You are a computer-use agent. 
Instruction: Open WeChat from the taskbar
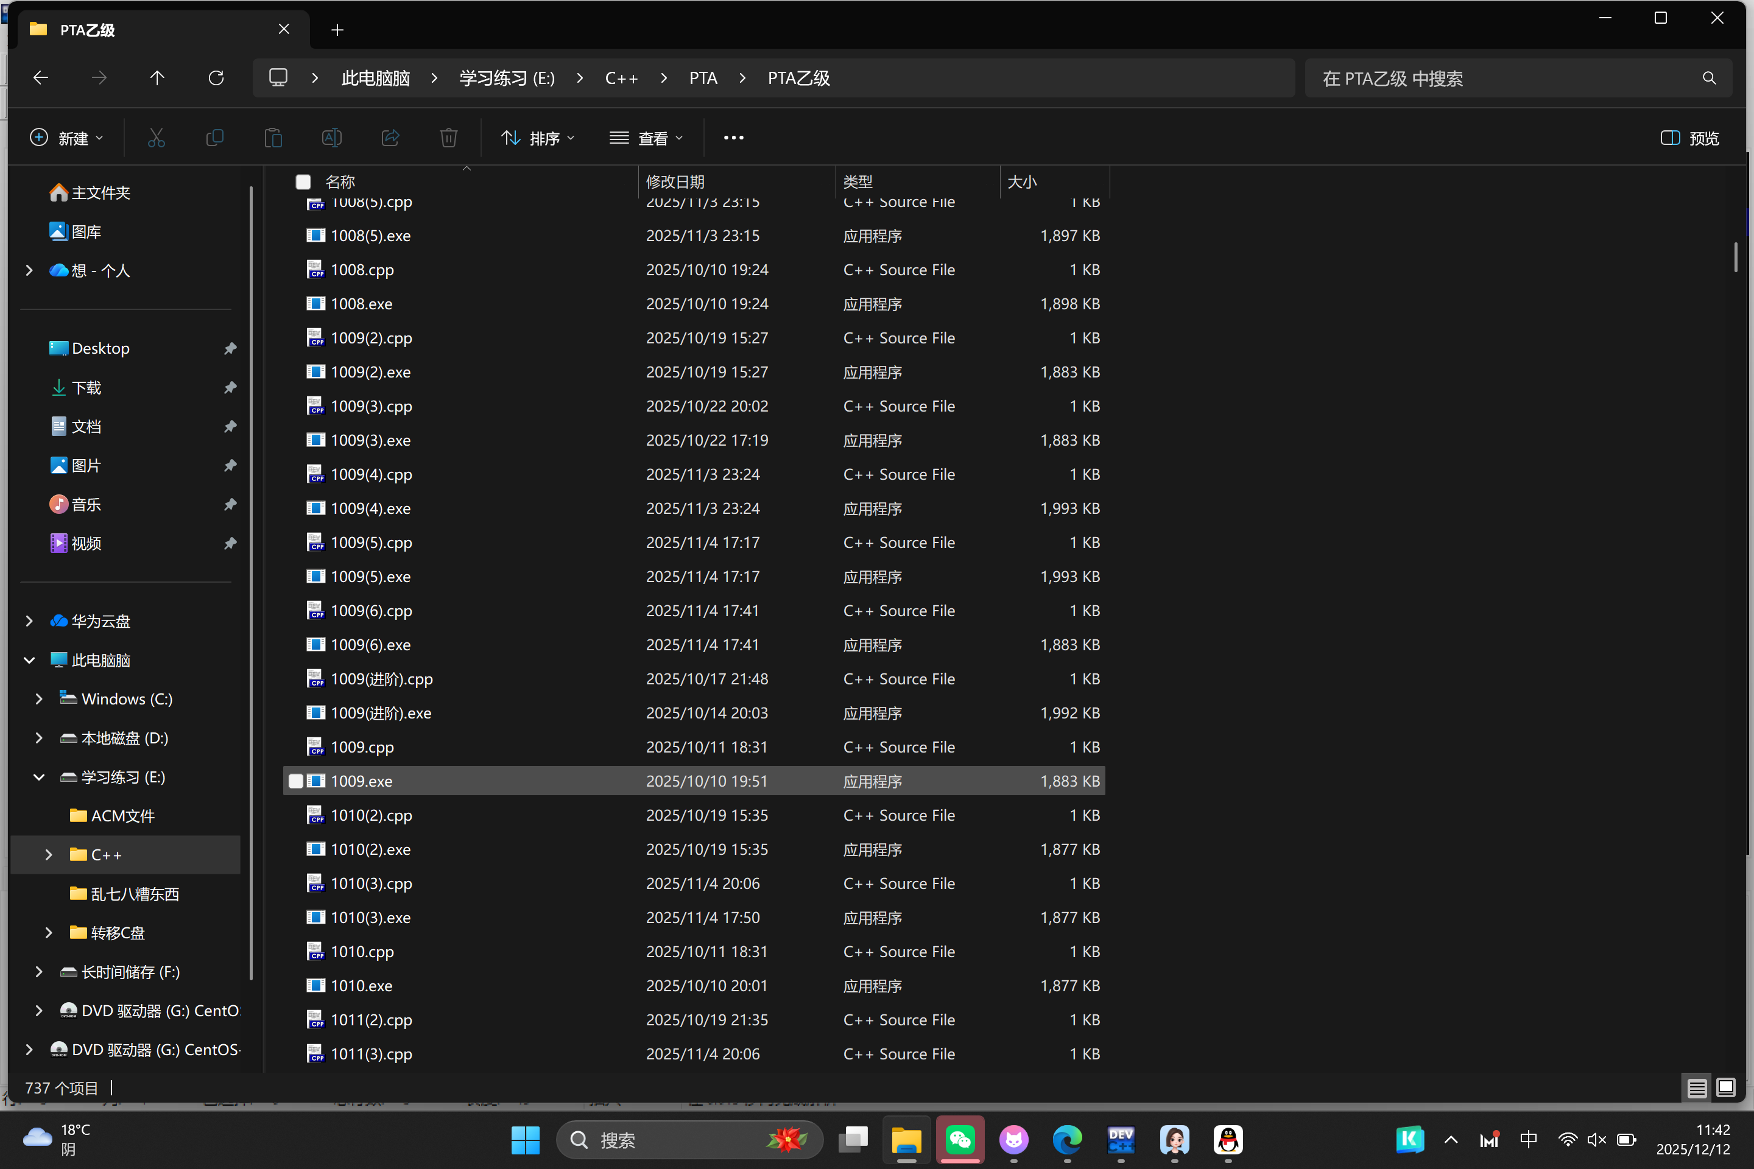click(x=960, y=1139)
